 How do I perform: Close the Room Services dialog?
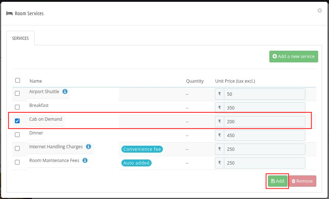[320, 11]
